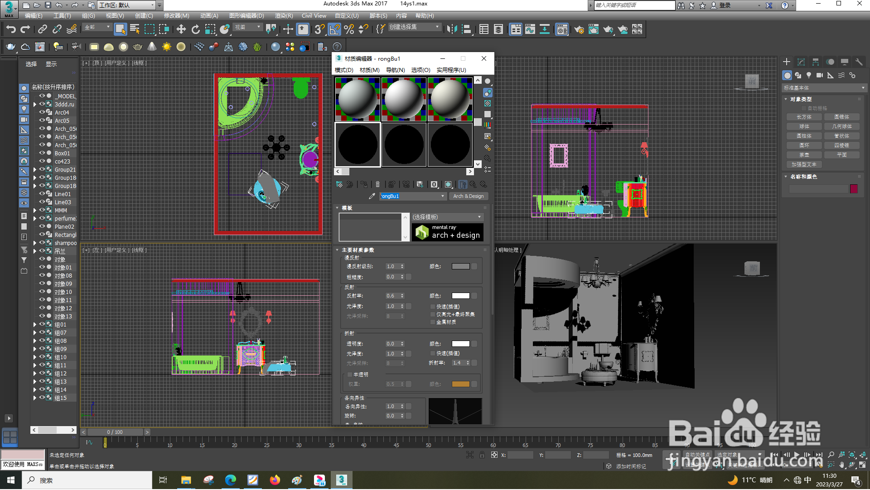Open material editor 导航(N) menu
This screenshot has height=490, width=870.
(x=395, y=70)
